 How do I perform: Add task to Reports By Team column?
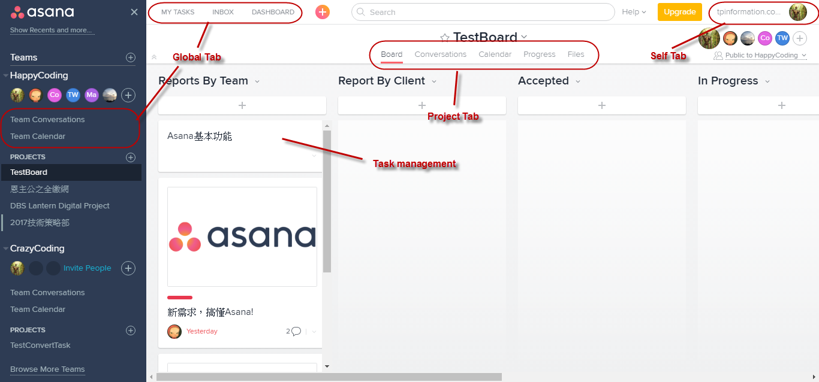pyautogui.click(x=242, y=105)
